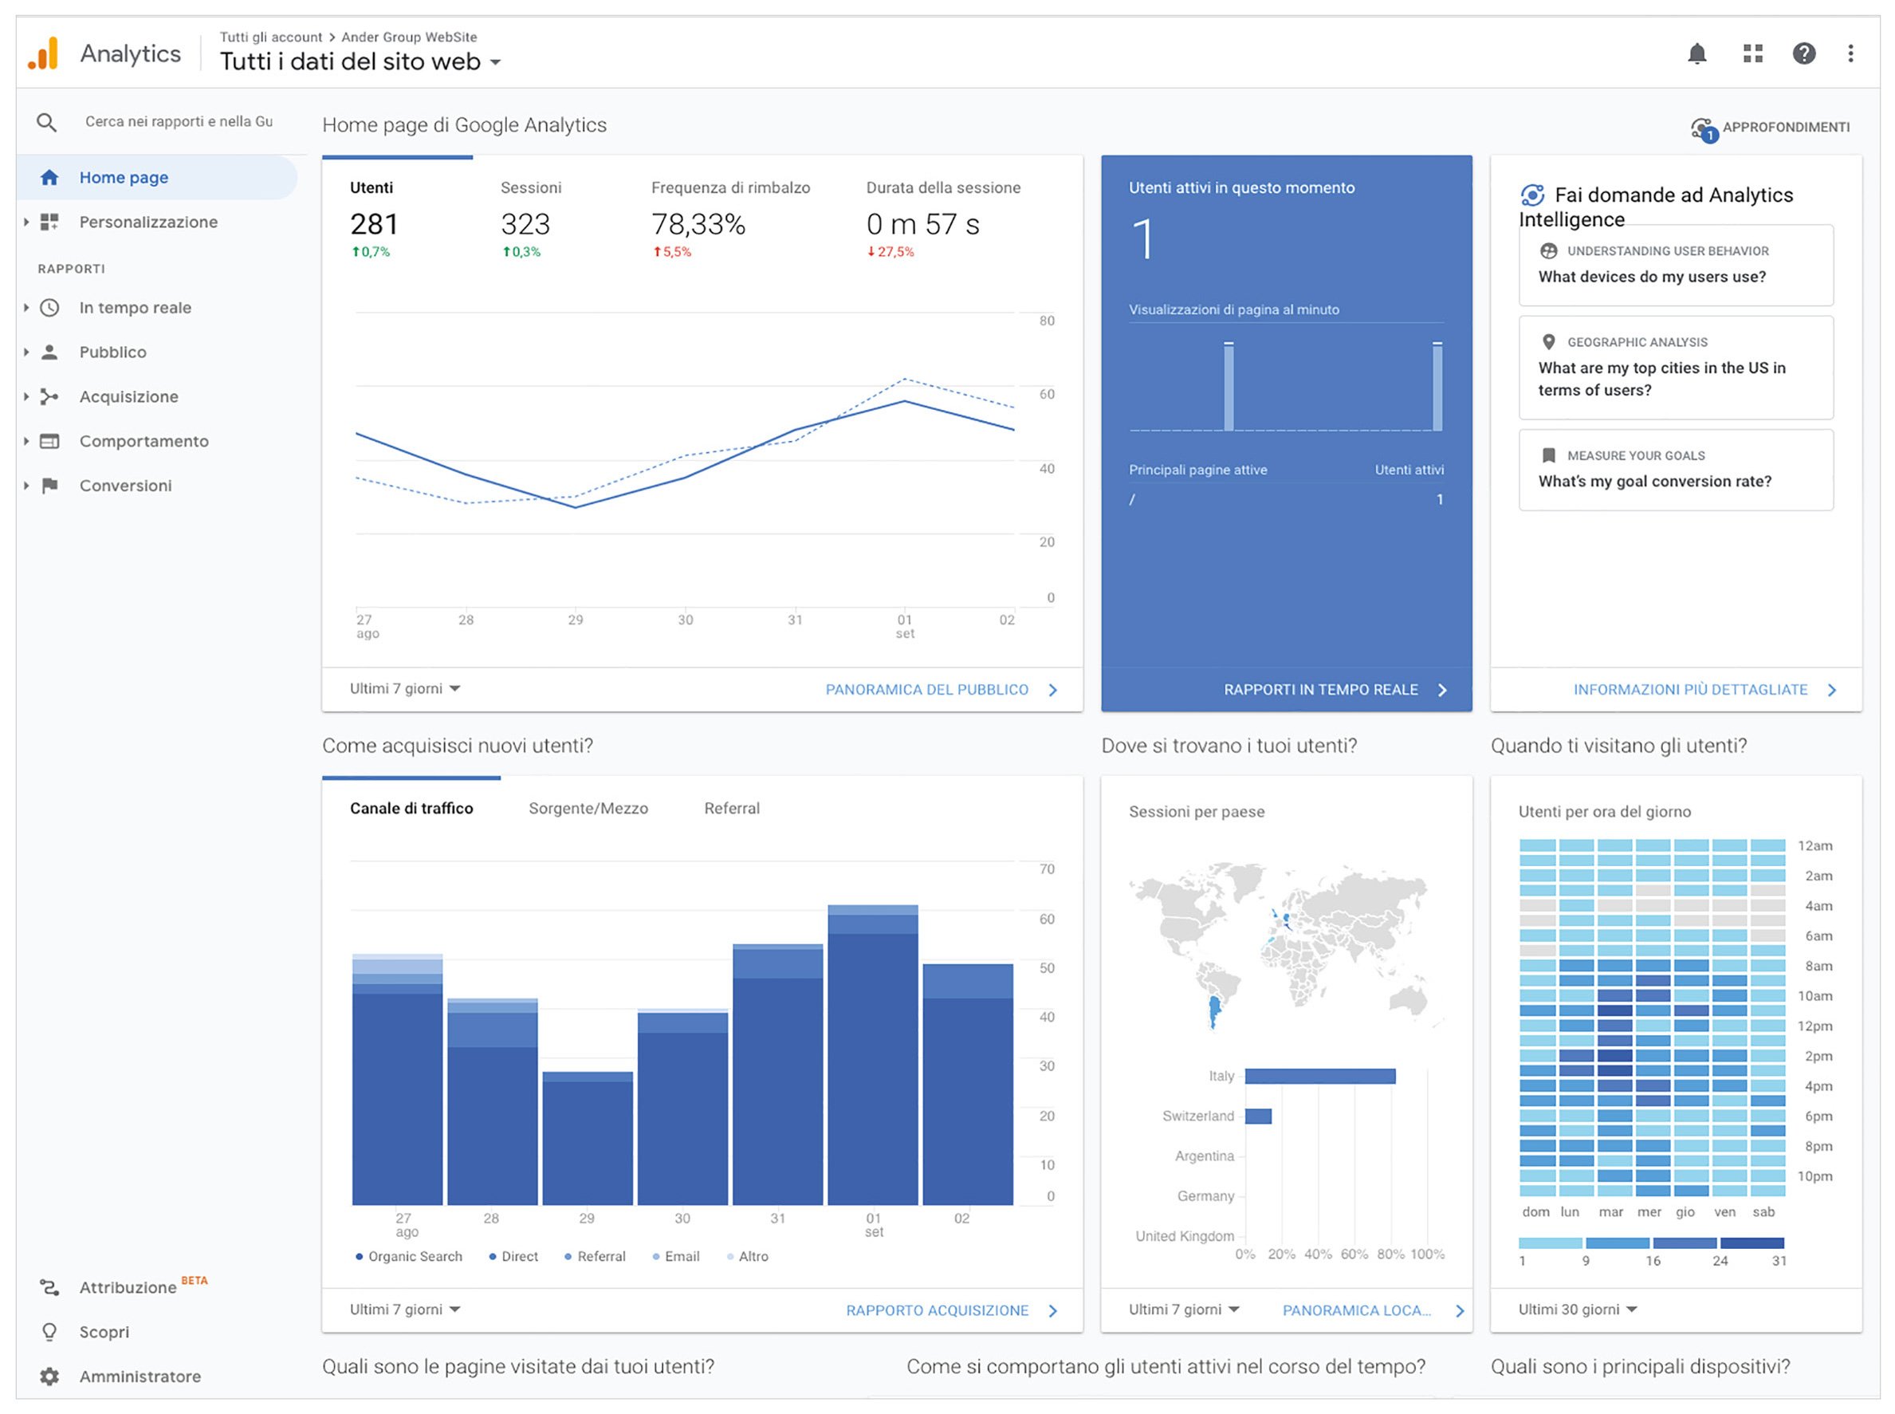Click arrow next to Rapporti in tempo reale
The height and width of the screenshot is (1414, 1895).
point(1442,690)
